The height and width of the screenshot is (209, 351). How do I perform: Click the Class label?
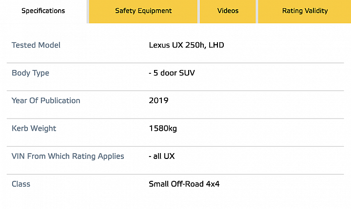tap(21, 184)
